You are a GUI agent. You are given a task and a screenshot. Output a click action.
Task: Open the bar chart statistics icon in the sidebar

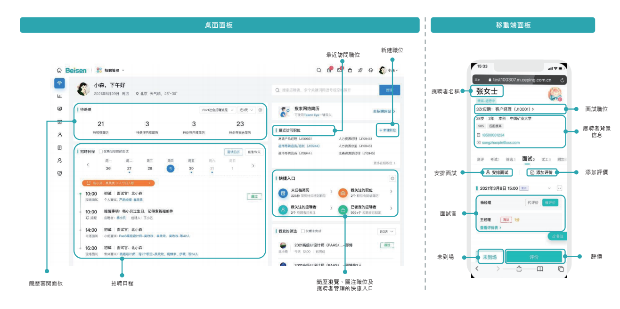(x=59, y=96)
